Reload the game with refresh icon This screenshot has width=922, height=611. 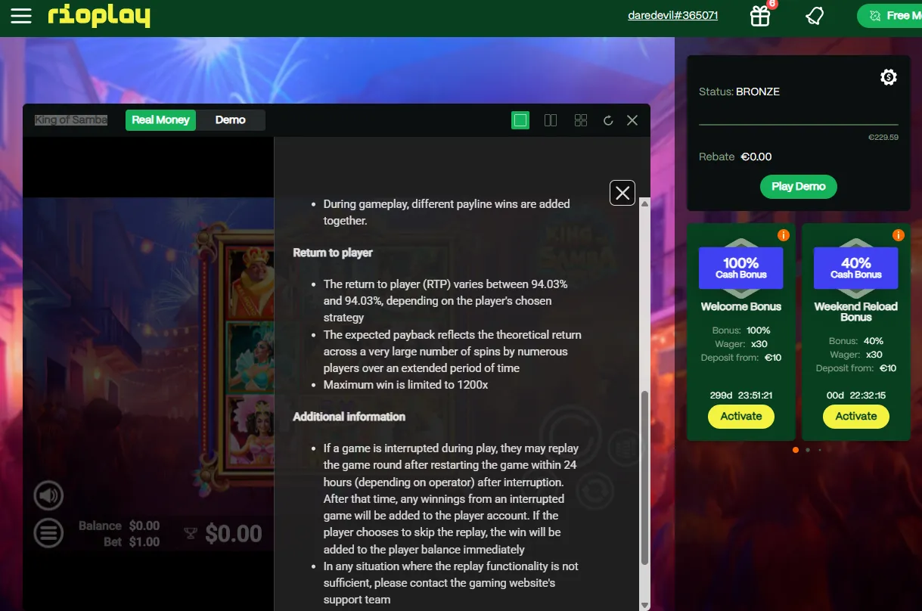point(608,120)
